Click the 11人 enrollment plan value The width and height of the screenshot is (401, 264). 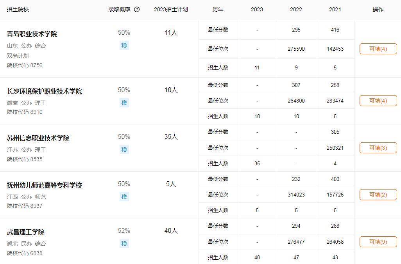[x=171, y=33]
